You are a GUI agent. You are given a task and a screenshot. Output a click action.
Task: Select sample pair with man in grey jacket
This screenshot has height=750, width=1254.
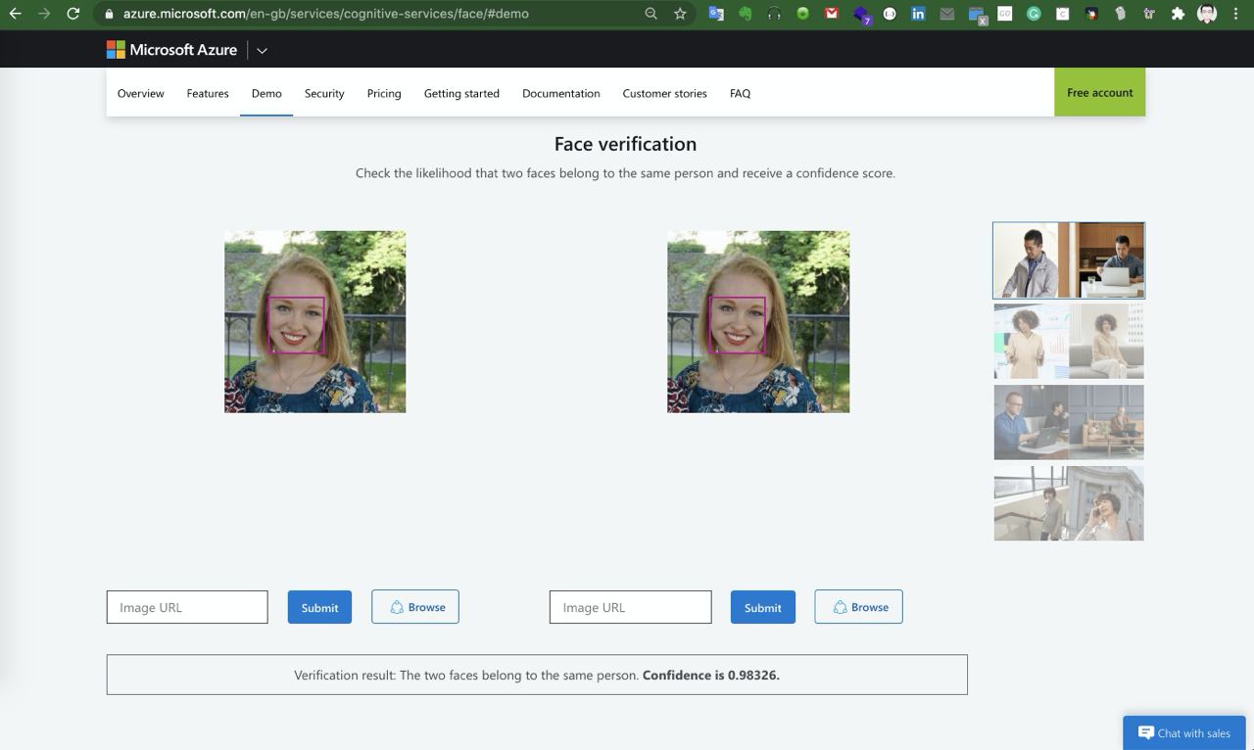pyautogui.click(x=1069, y=260)
